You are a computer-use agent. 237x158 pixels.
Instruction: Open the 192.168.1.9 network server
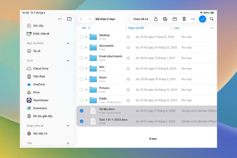coord(37,134)
